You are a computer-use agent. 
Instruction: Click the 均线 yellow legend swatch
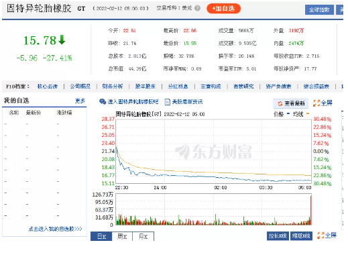[308, 113]
